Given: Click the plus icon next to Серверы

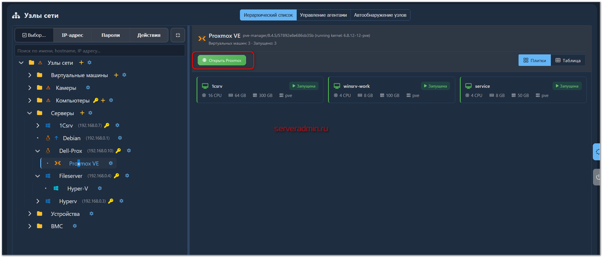Looking at the screenshot, I should click(82, 113).
